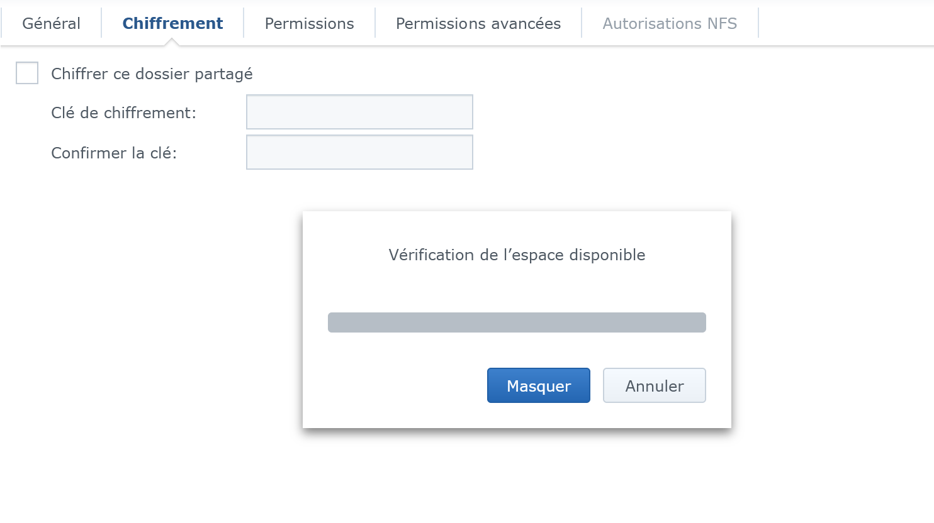Click the greyed-out Autorisations NFS tab
This screenshot has height=523, width=934.
tap(670, 24)
